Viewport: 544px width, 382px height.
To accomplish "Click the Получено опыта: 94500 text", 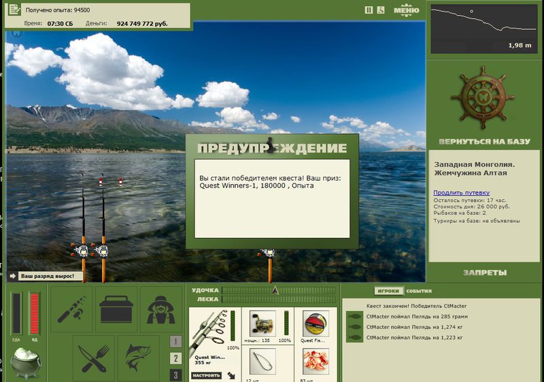I will 58,10.
